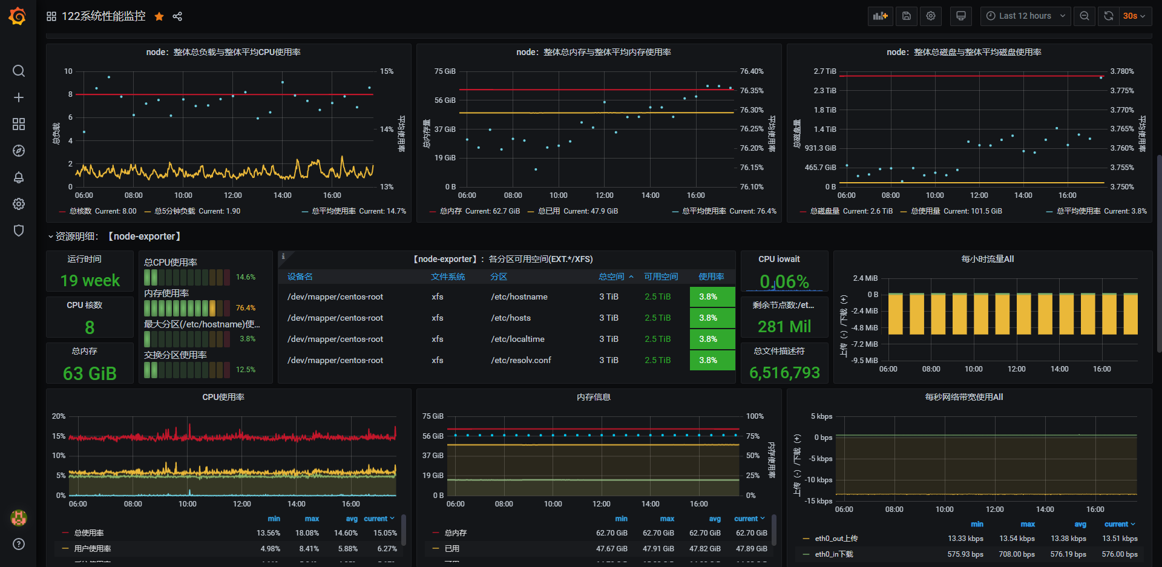Open the dashboard search icon in sidebar
The height and width of the screenshot is (567, 1162).
tap(19, 71)
